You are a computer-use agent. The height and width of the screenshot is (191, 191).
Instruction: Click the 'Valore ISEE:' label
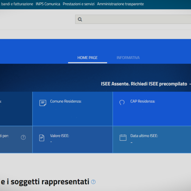pos(60,136)
